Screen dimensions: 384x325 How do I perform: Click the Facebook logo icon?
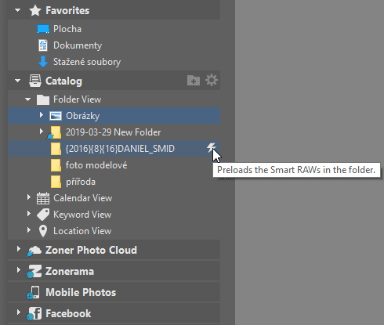tap(34, 313)
